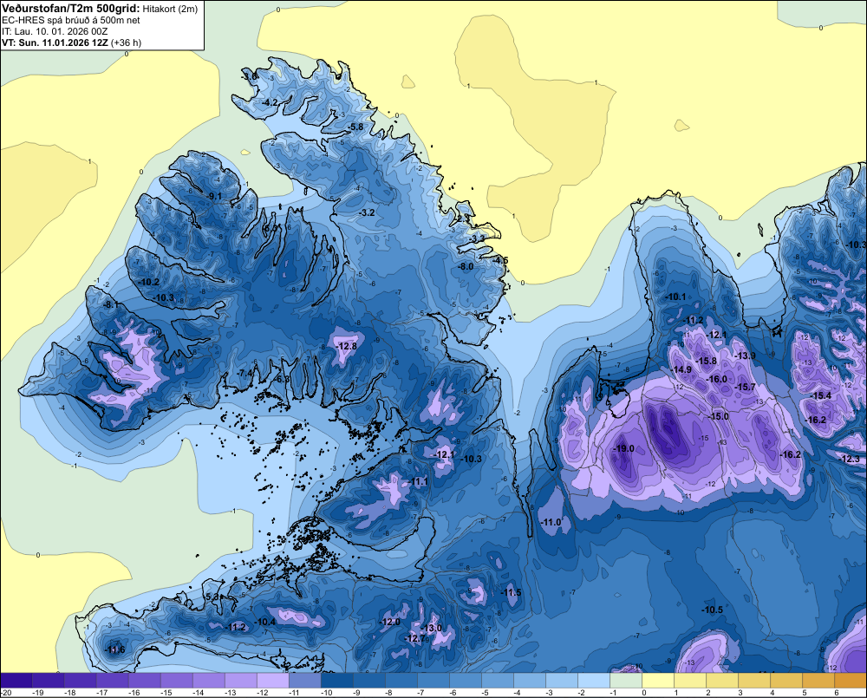Select the -11.0 temperature label
Viewport: 867px width, 698px height.
[551, 522]
